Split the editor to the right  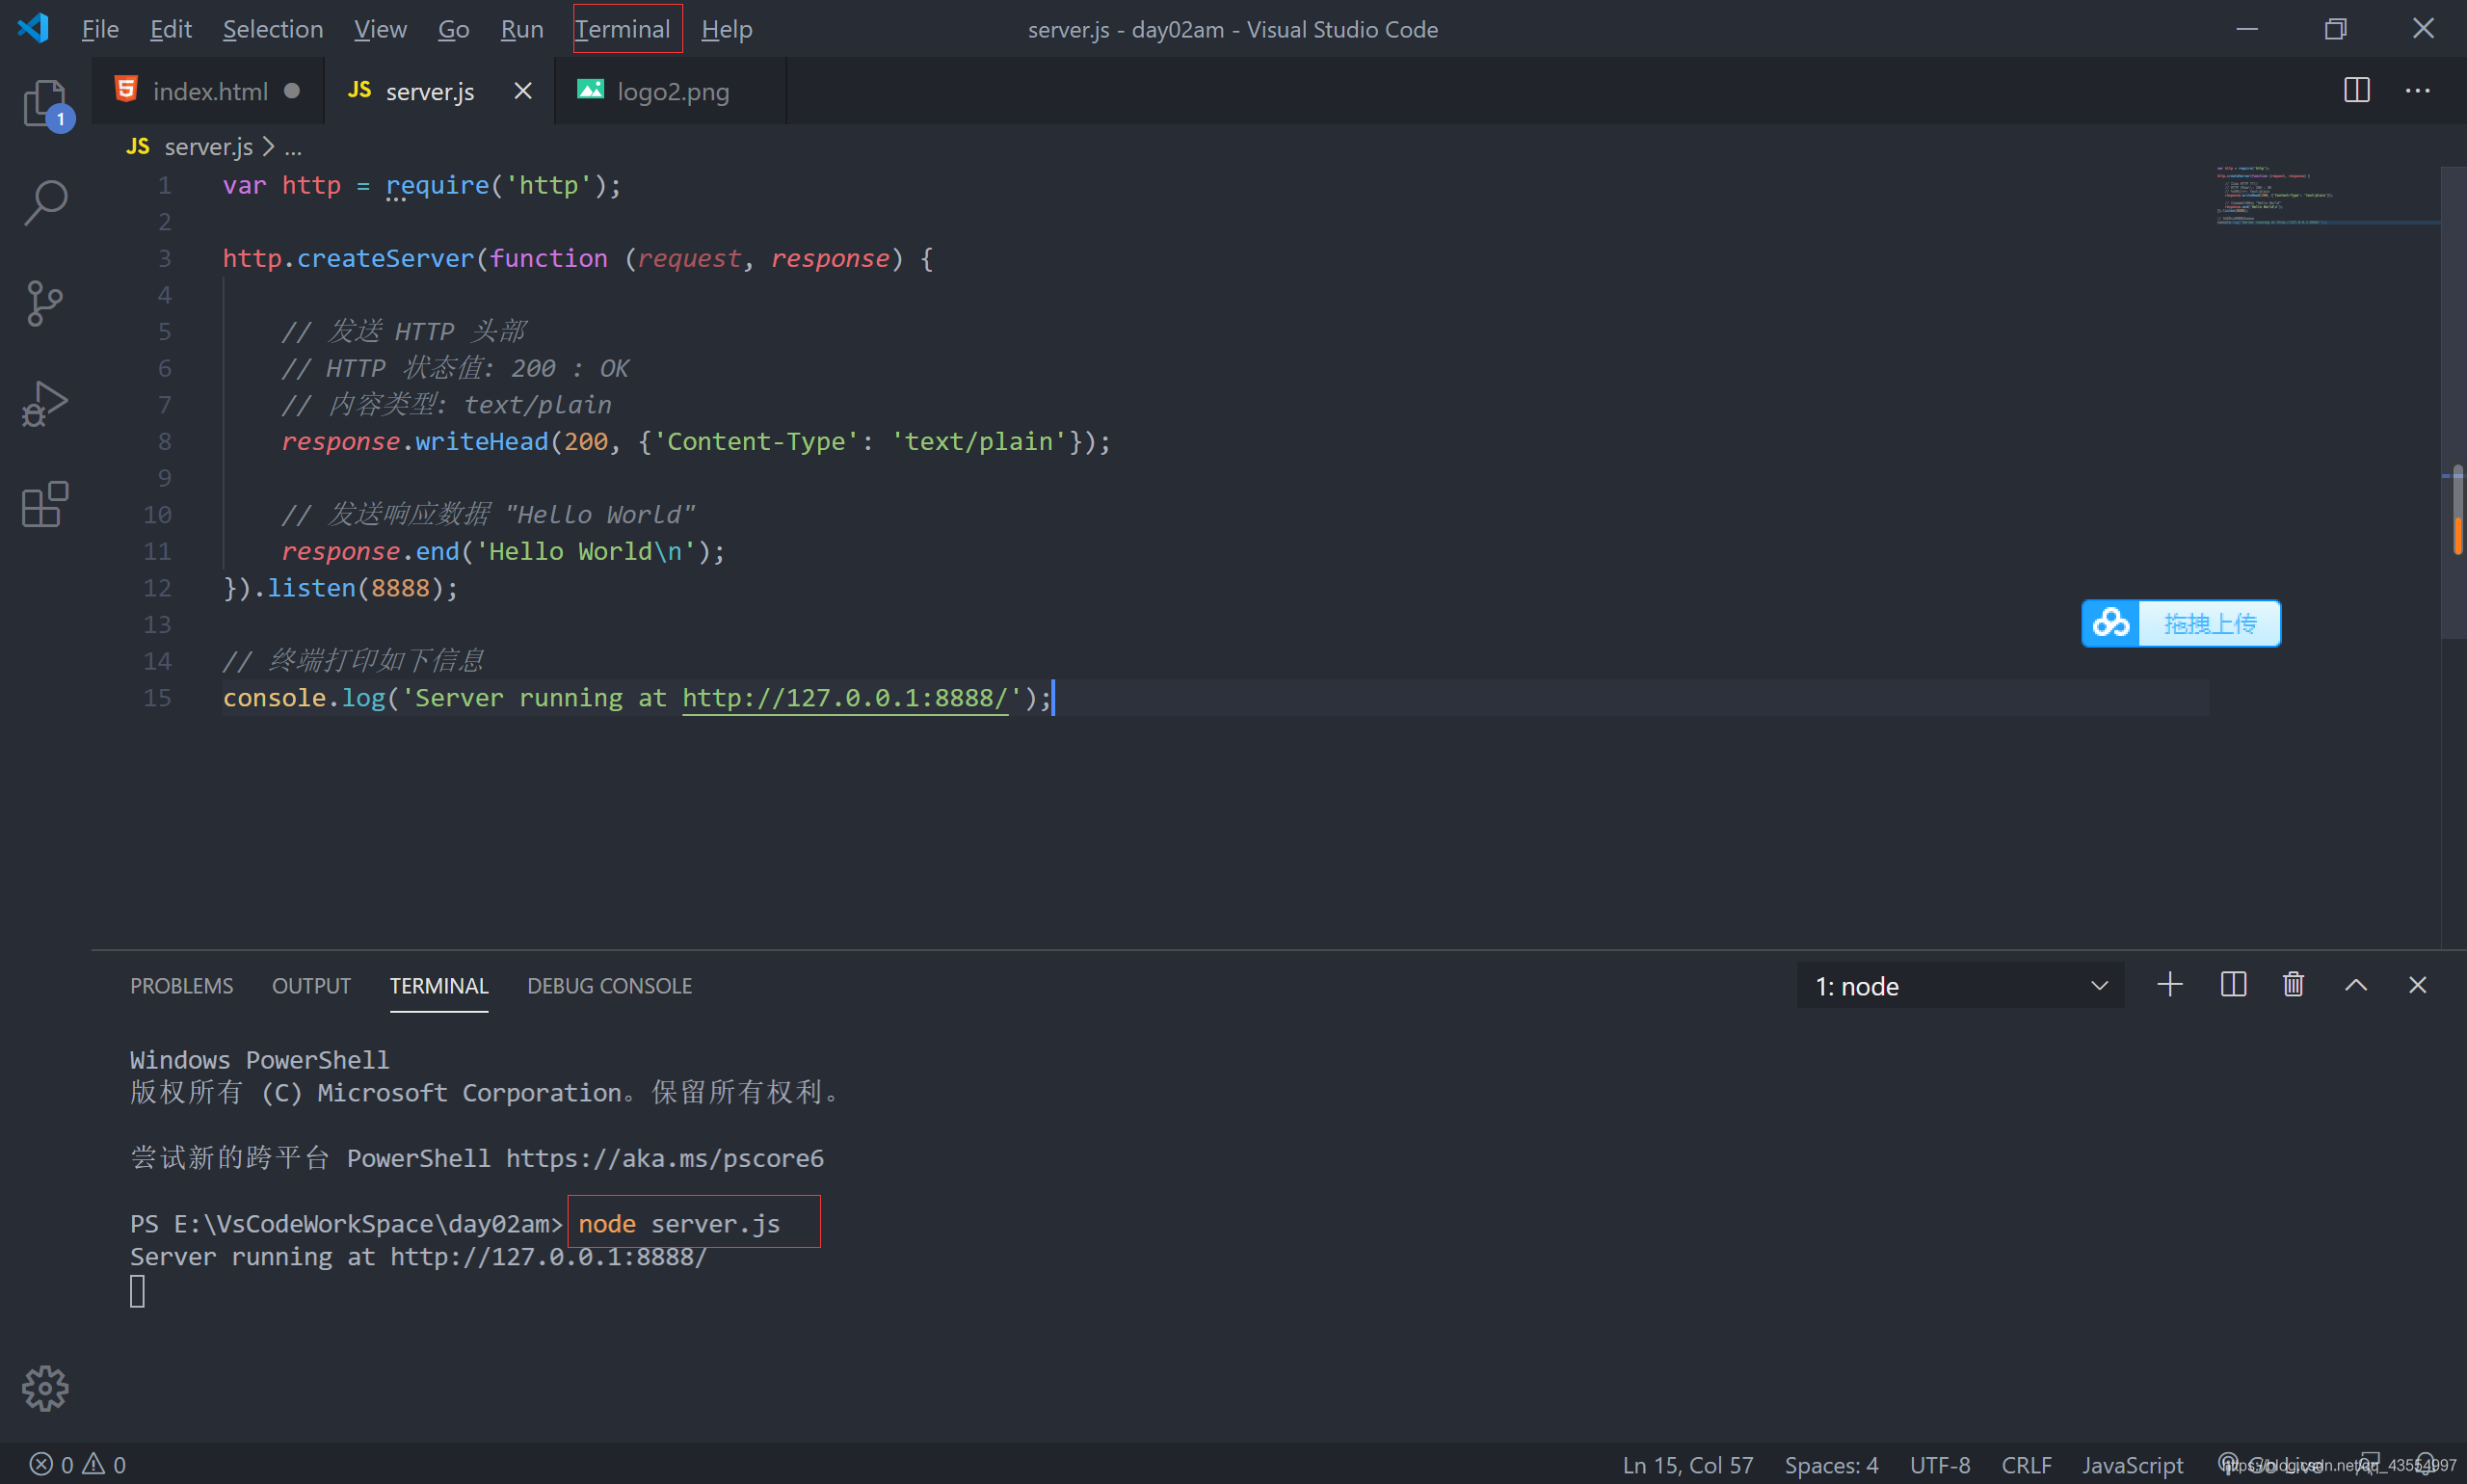pos(2357,90)
